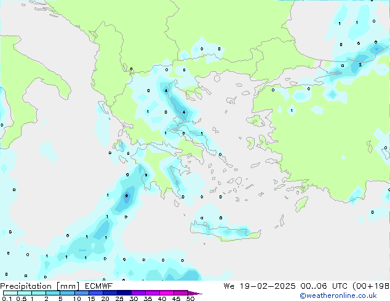The image size is (390, 301).
Task: Select the legend label '35'
Action: [x=148, y=299]
